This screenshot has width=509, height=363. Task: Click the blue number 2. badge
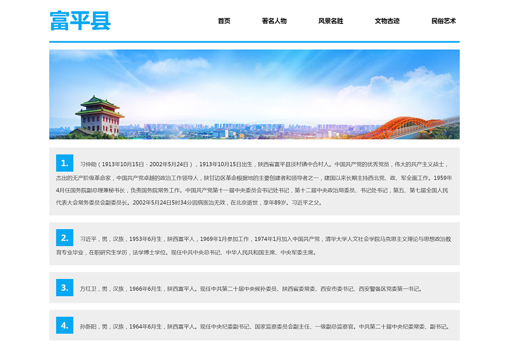[x=65, y=238]
